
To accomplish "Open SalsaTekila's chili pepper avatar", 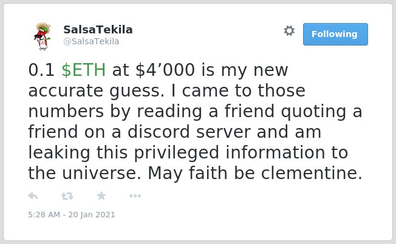I will pos(43,36).
